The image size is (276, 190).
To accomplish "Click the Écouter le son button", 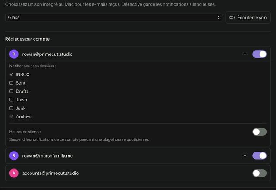I will point(248,17).
